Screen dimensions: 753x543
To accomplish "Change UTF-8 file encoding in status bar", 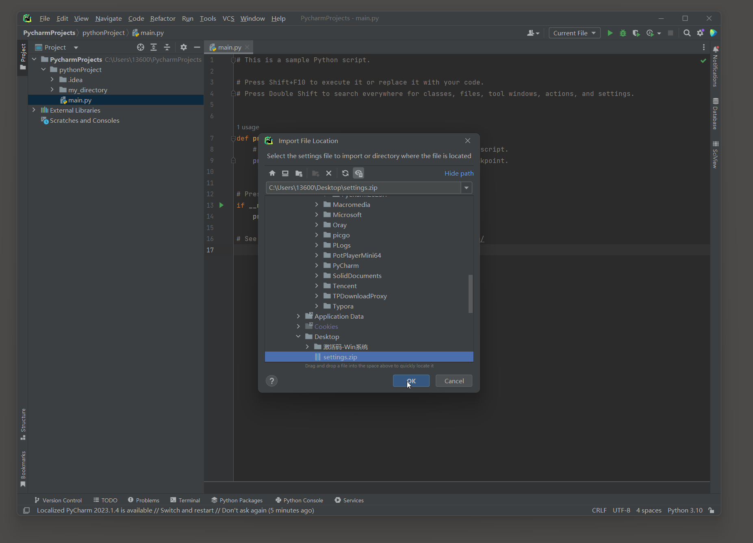I will 621,510.
